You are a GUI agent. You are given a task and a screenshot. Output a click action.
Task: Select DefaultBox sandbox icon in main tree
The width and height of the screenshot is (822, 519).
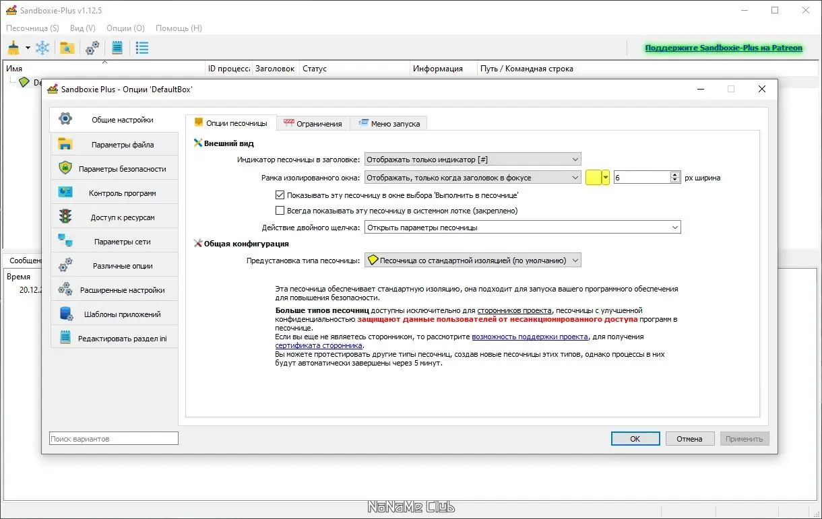pos(24,82)
